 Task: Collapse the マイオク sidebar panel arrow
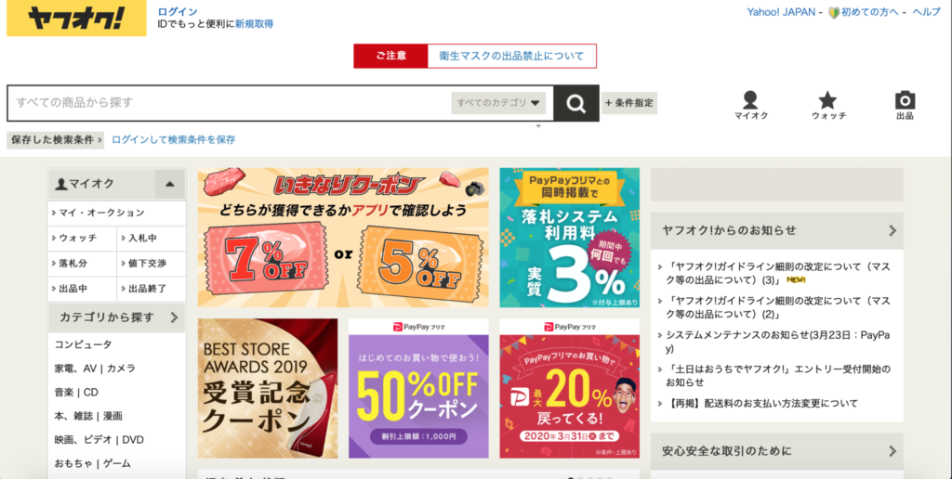[x=170, y=185]
